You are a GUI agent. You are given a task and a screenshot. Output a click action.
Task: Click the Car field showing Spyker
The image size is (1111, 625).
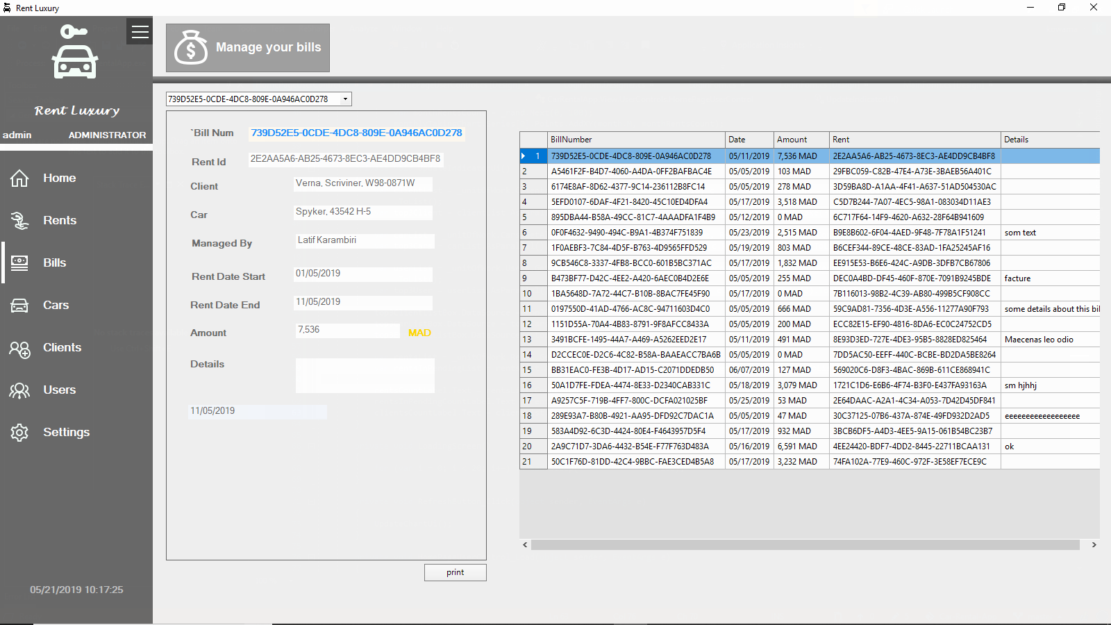pos(363,212)
